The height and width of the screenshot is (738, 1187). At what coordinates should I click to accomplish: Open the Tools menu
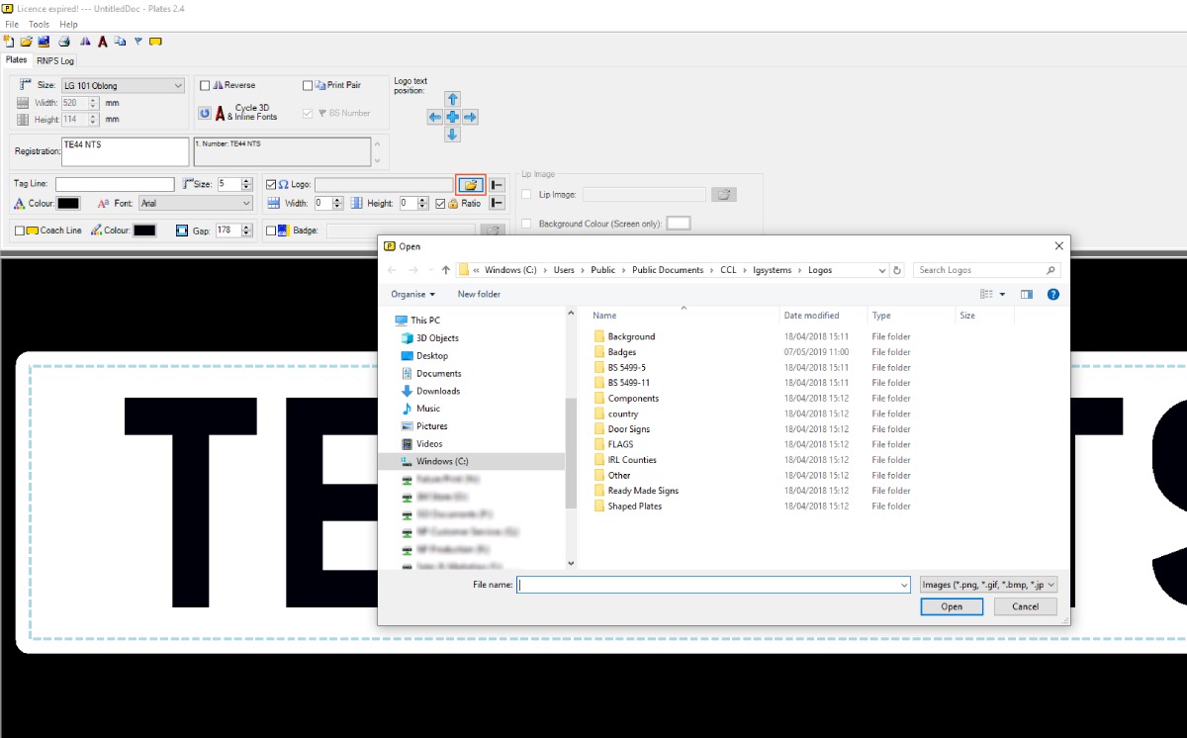coord(39,24)
